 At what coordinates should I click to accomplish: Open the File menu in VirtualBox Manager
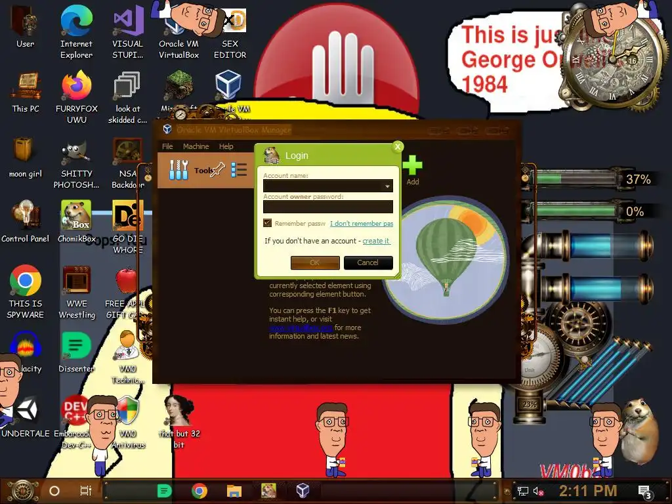tap(167, 146)
